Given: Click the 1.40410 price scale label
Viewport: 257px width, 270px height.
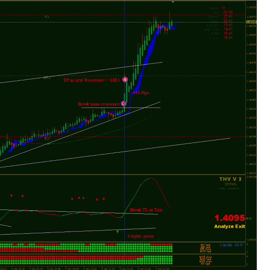Looking at the screenshot, I should tap(251, 109).
